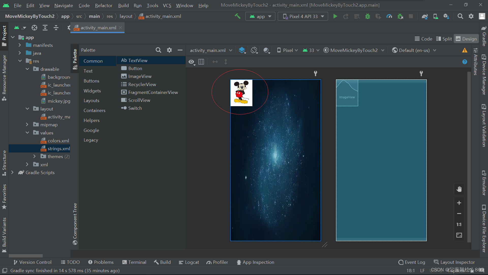Select colors.xml in values folder
Viewport: 488px width, 275px height.
point(55,141)
